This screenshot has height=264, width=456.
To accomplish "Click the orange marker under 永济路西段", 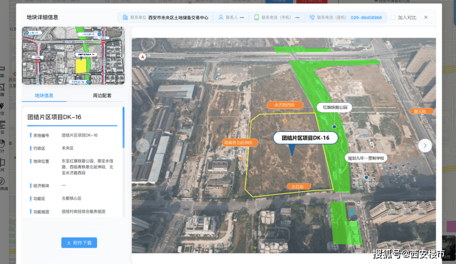I will coord(285,121).
